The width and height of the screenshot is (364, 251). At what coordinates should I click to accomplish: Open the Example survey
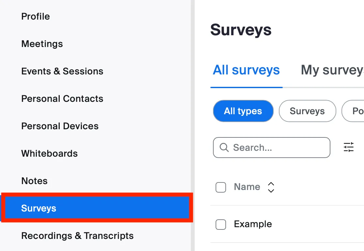[252, 224]
